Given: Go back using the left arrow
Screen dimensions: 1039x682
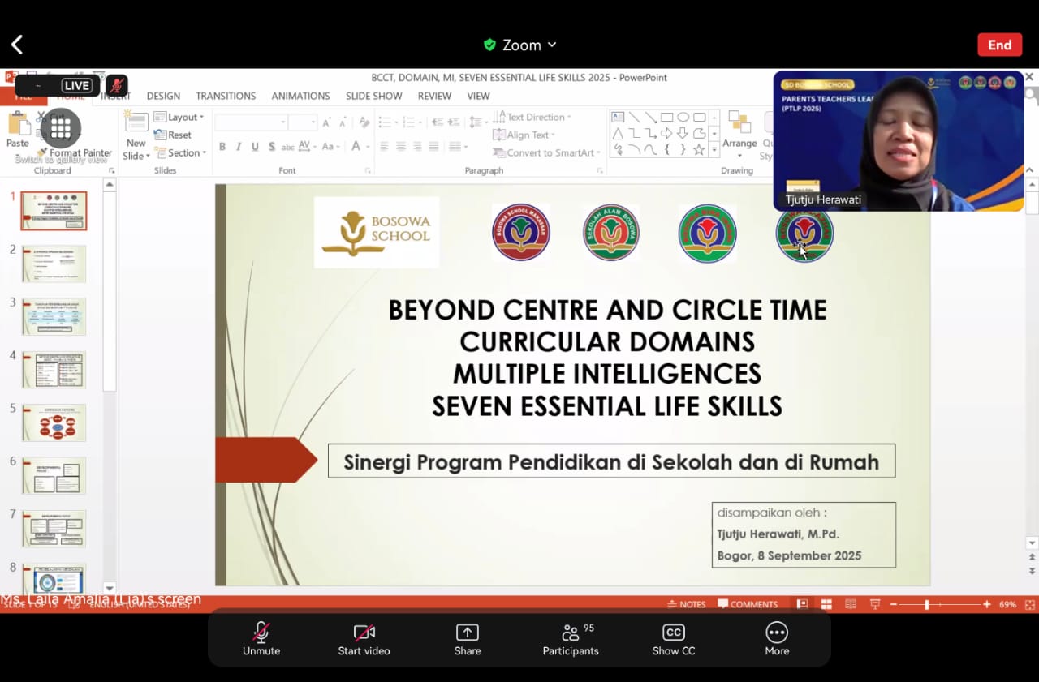Looking at the screenshot, I should coord(17,45).
